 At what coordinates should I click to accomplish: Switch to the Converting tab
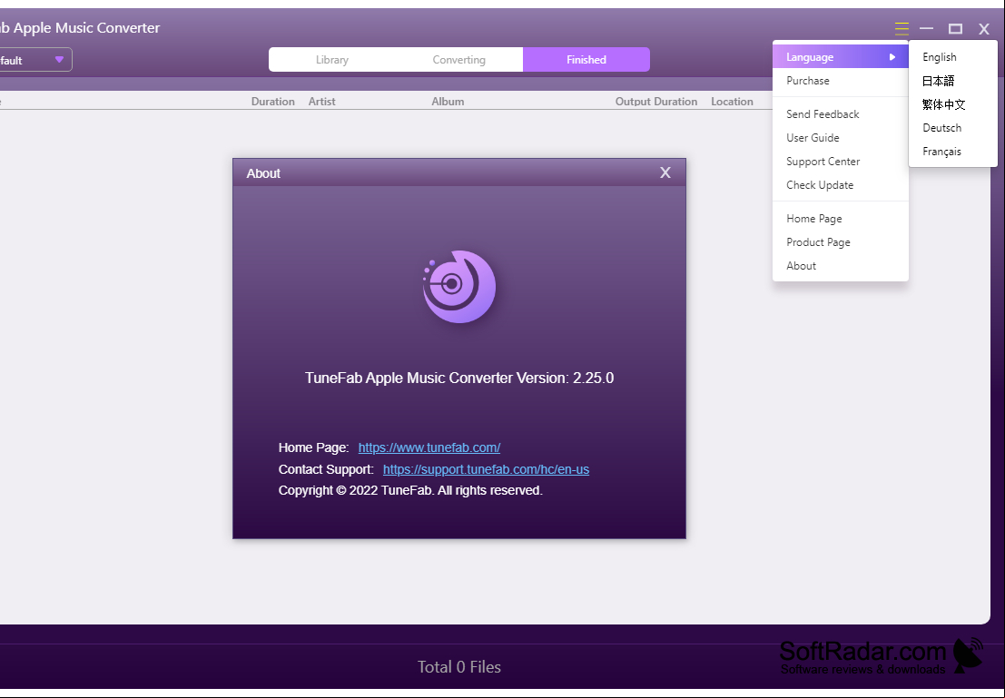pyautogui.click(x=458, y=60)
